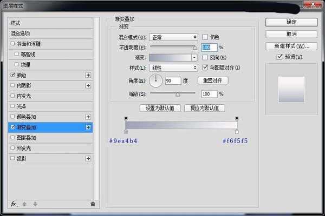The height and width of the screenshot is (216, 325).
Task: Select 外发光 in the styles list
Action: [x=22, y=147]
